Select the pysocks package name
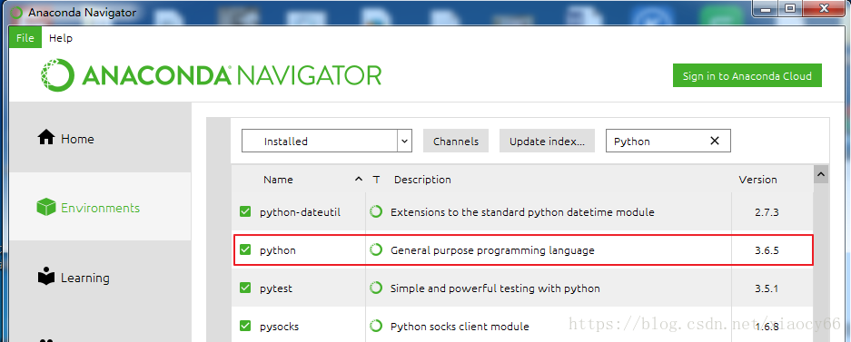851x342 pixels. click(280, 327)
